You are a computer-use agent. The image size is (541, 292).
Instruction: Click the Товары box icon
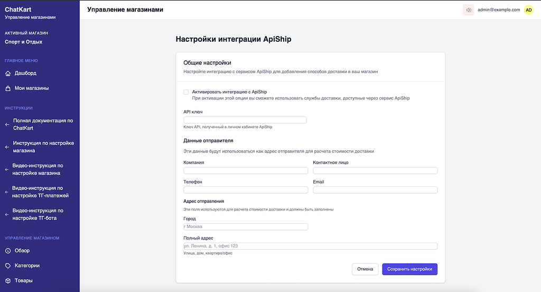click(x=8, y=281)
